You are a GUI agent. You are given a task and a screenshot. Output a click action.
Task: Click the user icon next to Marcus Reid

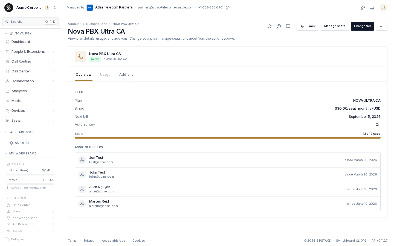82,204
